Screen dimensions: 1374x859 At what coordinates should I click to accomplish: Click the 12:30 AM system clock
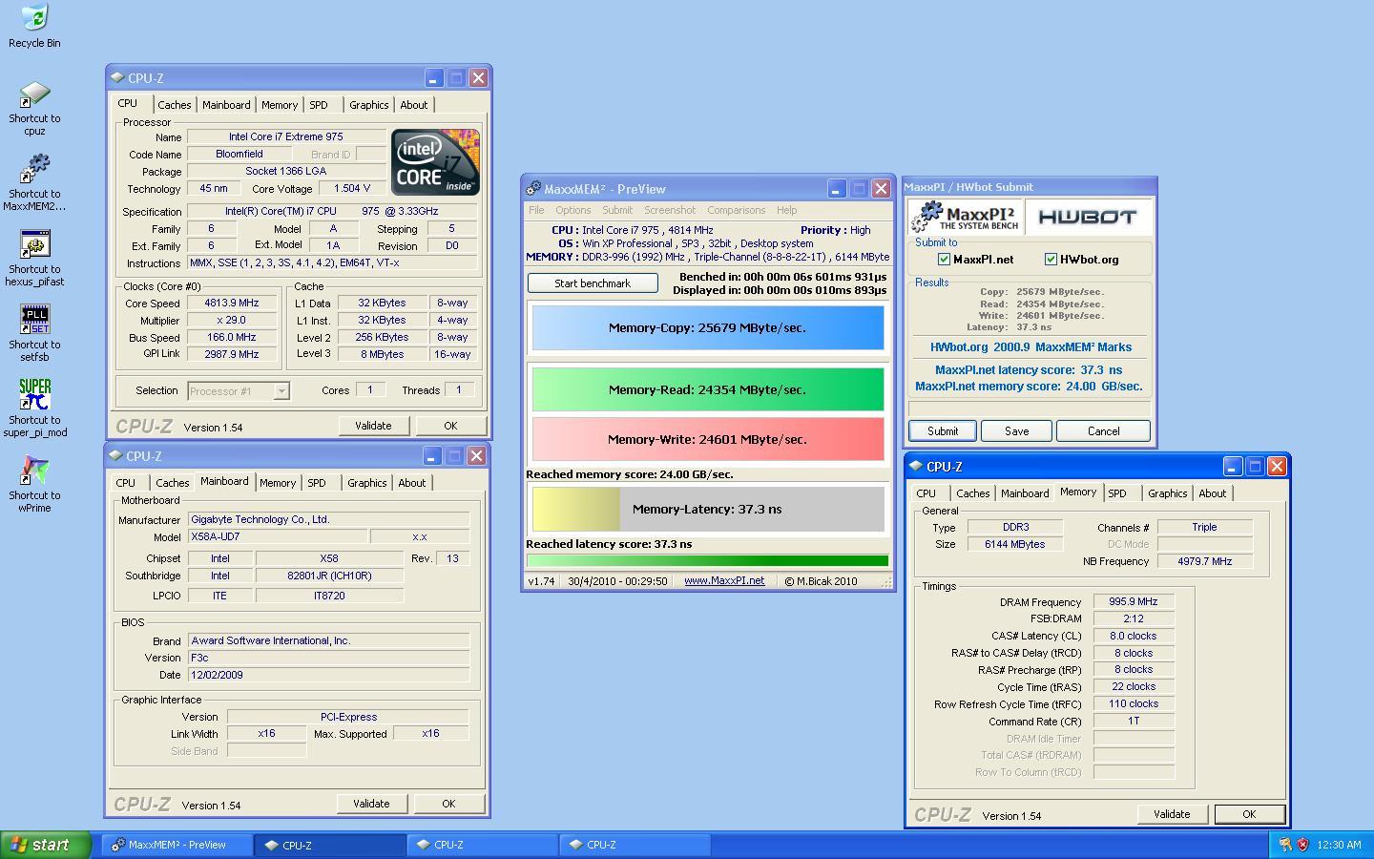click(1339, 845)
